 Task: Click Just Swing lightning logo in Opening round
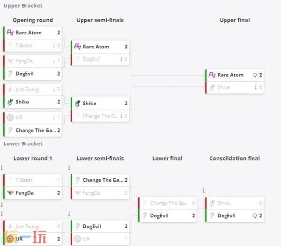10,89
